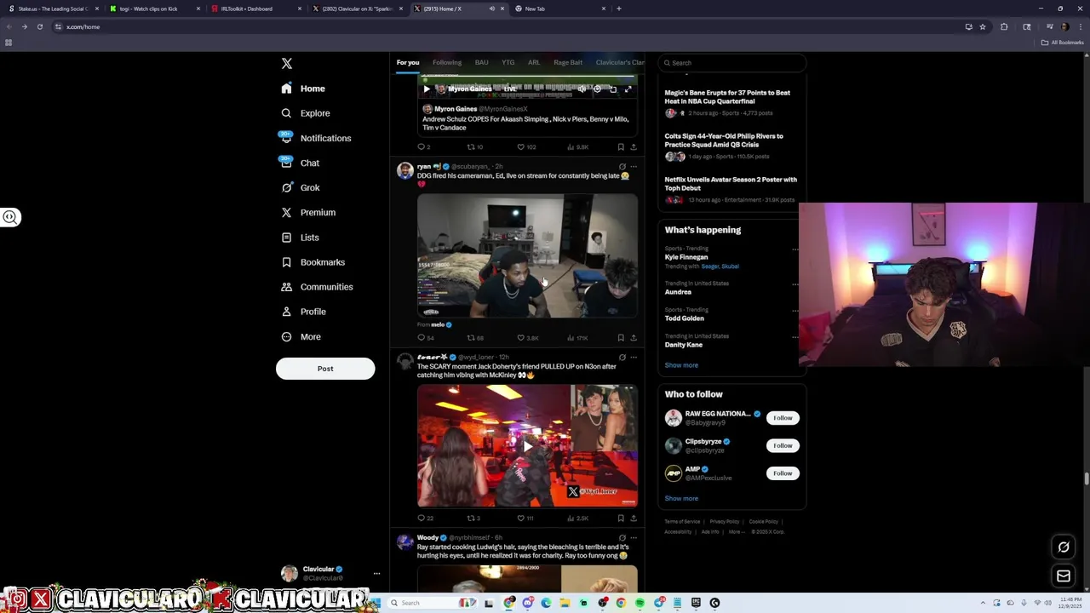Open Notifications from the sidebar
Viewport: 1090px width, 613px height.
315,138
